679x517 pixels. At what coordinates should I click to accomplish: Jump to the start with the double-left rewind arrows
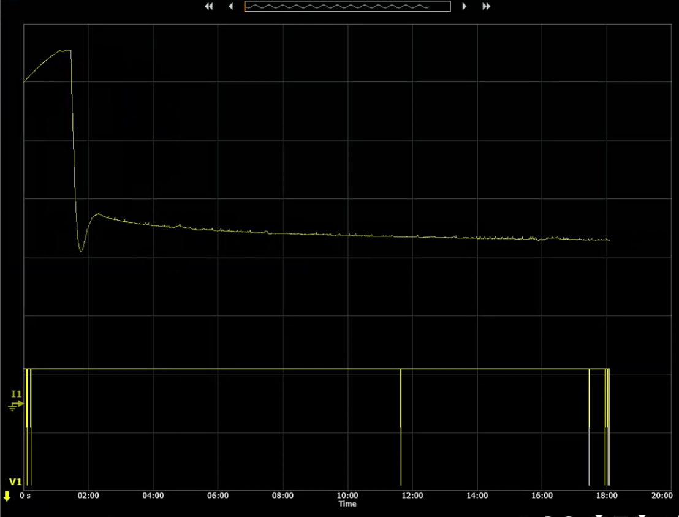pos(209,6)
